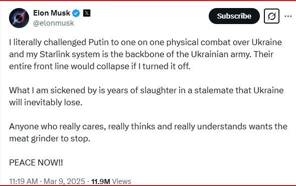The image size is (296, 186).
Task: Open the Elon Musk display name link
Action: pos(52,13)
